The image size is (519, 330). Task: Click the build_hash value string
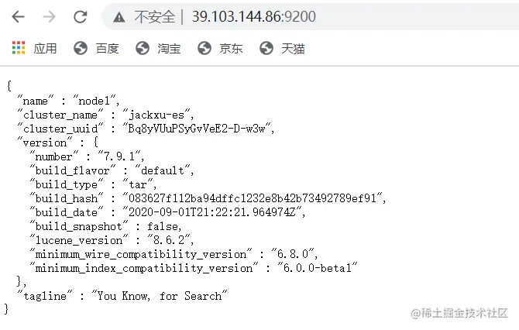click(x=253, y=198)
